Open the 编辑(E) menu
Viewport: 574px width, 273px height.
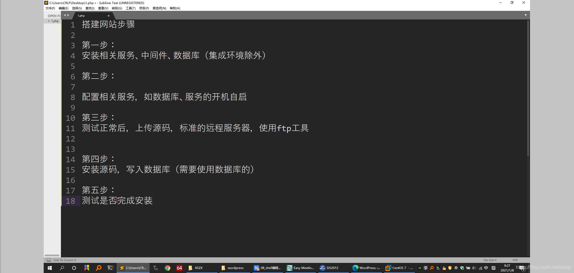(63, 8)
